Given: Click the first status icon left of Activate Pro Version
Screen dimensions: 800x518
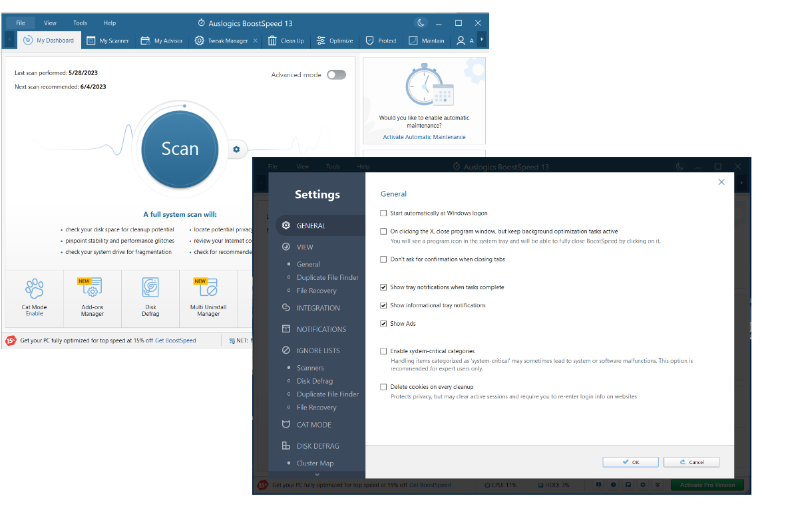Looking at the screenshot, I should (598, 485).
